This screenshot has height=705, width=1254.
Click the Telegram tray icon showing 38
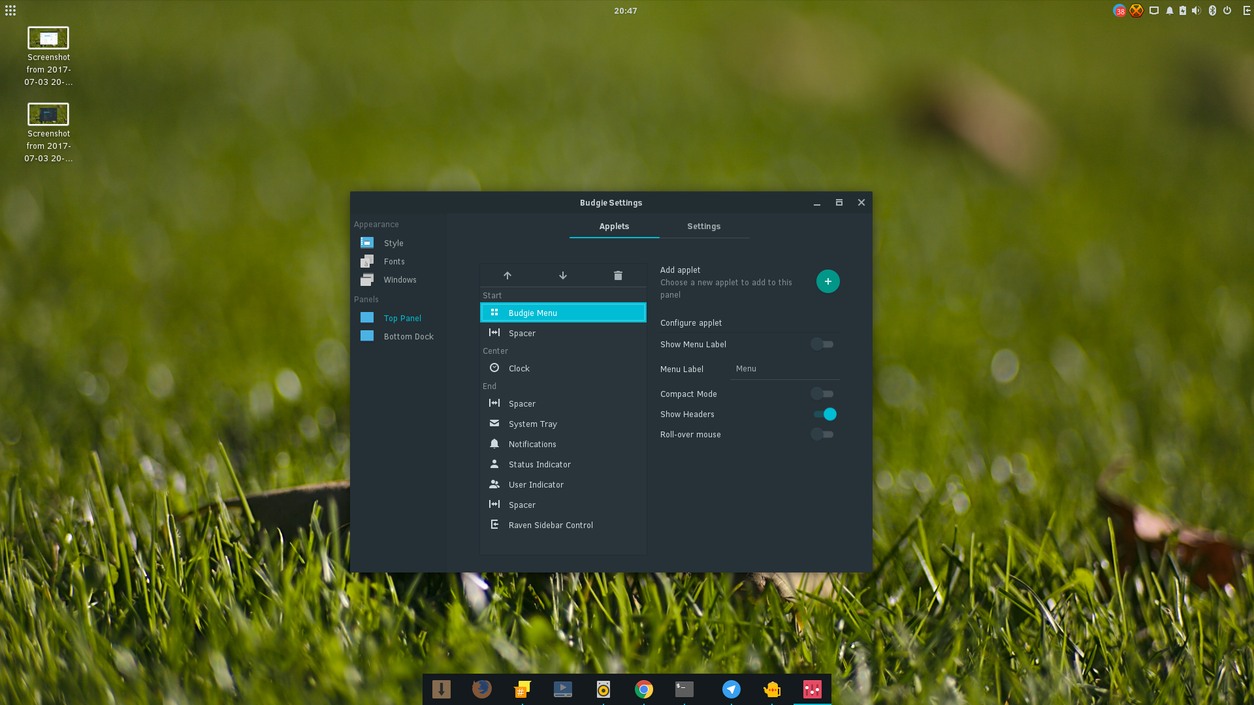click(1119, 10)
